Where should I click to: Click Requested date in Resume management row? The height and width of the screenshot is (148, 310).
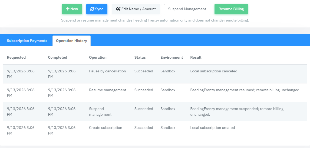(x=21, y=93)
